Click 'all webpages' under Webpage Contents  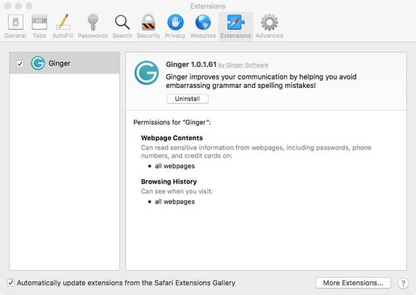(x=175, y=166)
